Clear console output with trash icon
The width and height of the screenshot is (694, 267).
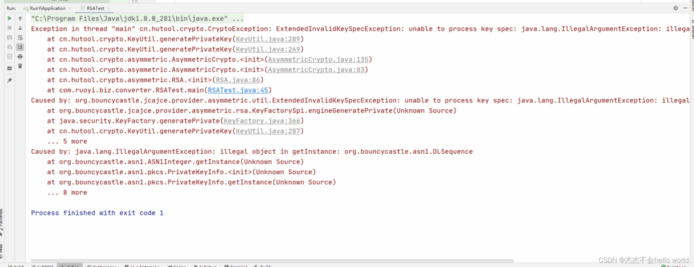[20, 66]
